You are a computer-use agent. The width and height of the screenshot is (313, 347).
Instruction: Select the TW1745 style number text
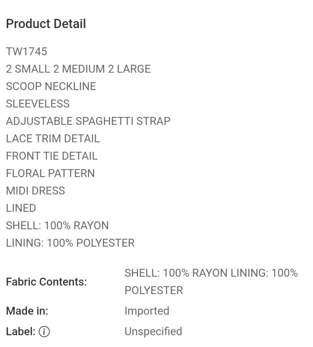click(27, 52)
